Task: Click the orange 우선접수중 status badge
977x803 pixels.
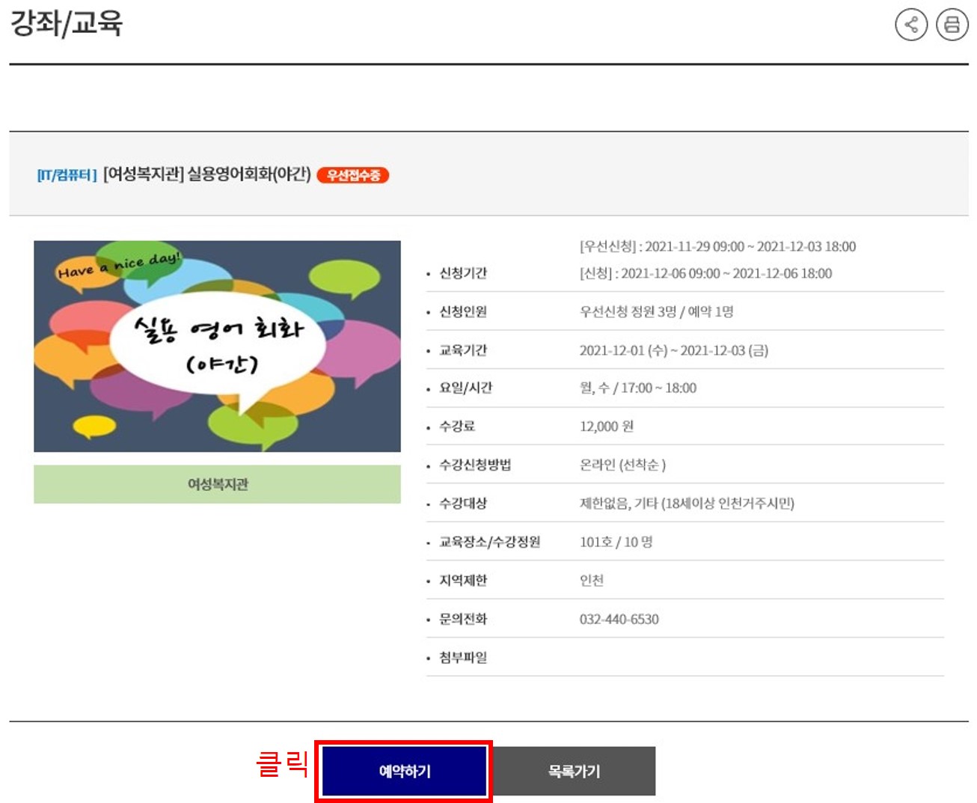Action: pos(352,175)
